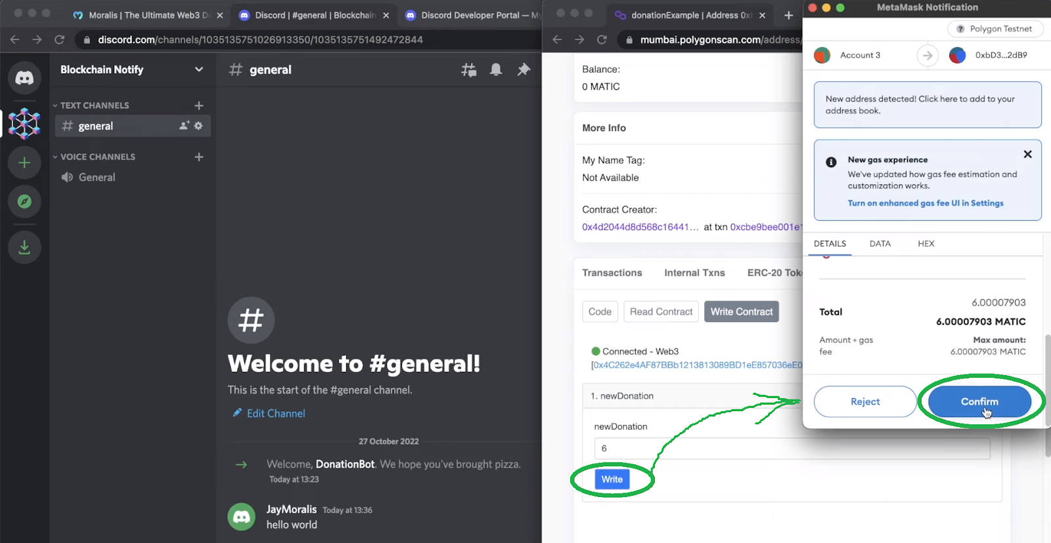Open Explore Public Servers compass icon

pos(24,201)
